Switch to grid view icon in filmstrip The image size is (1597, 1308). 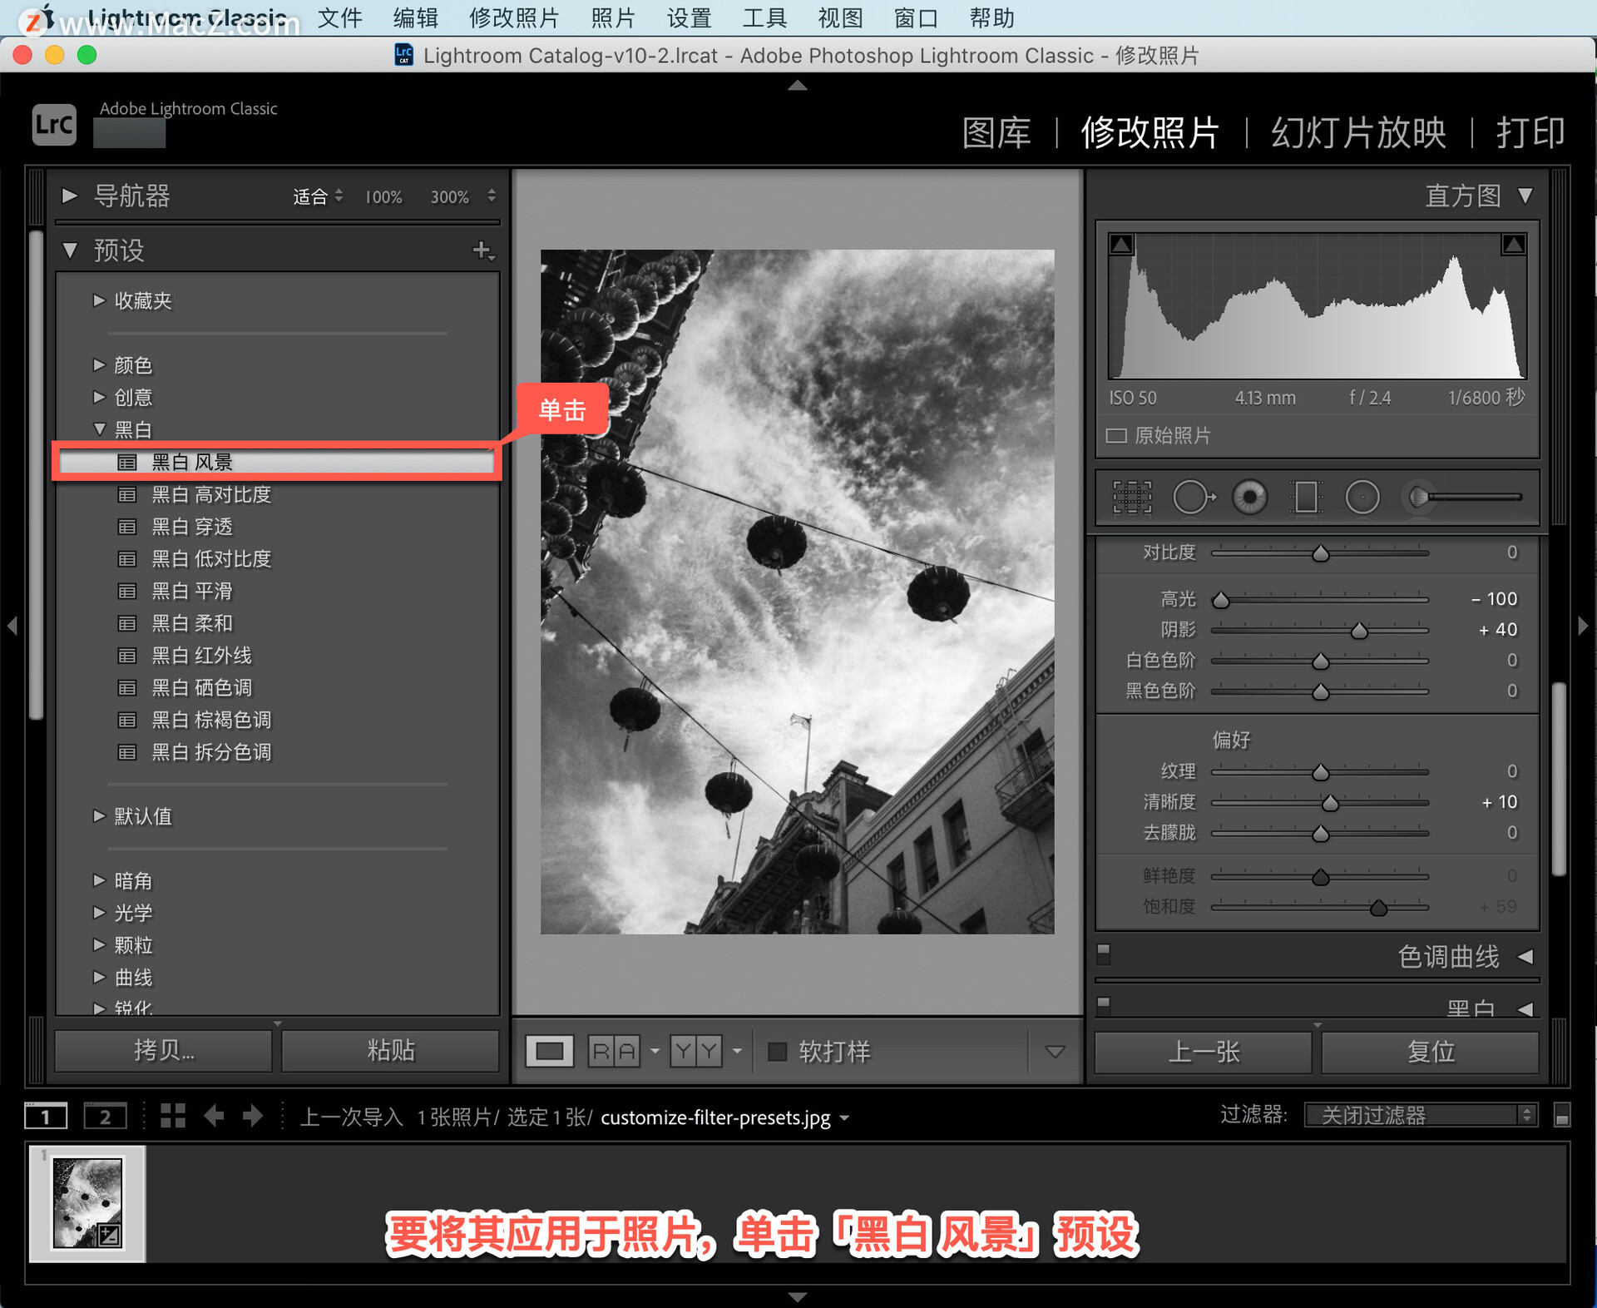point(172,1116)
